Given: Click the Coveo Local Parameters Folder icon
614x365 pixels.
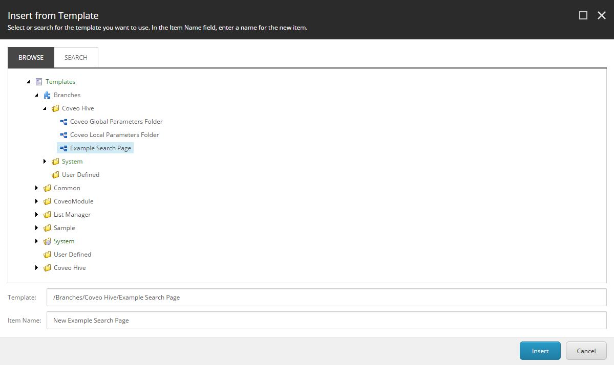Looking at the screenshot, I should click(x=63, y=134).
